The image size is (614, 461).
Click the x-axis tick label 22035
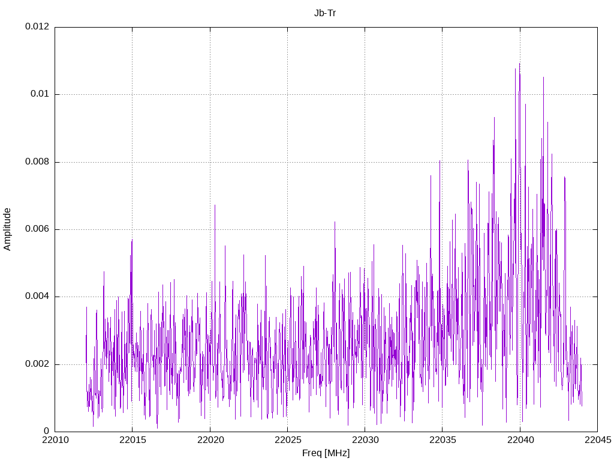point(443,440)
